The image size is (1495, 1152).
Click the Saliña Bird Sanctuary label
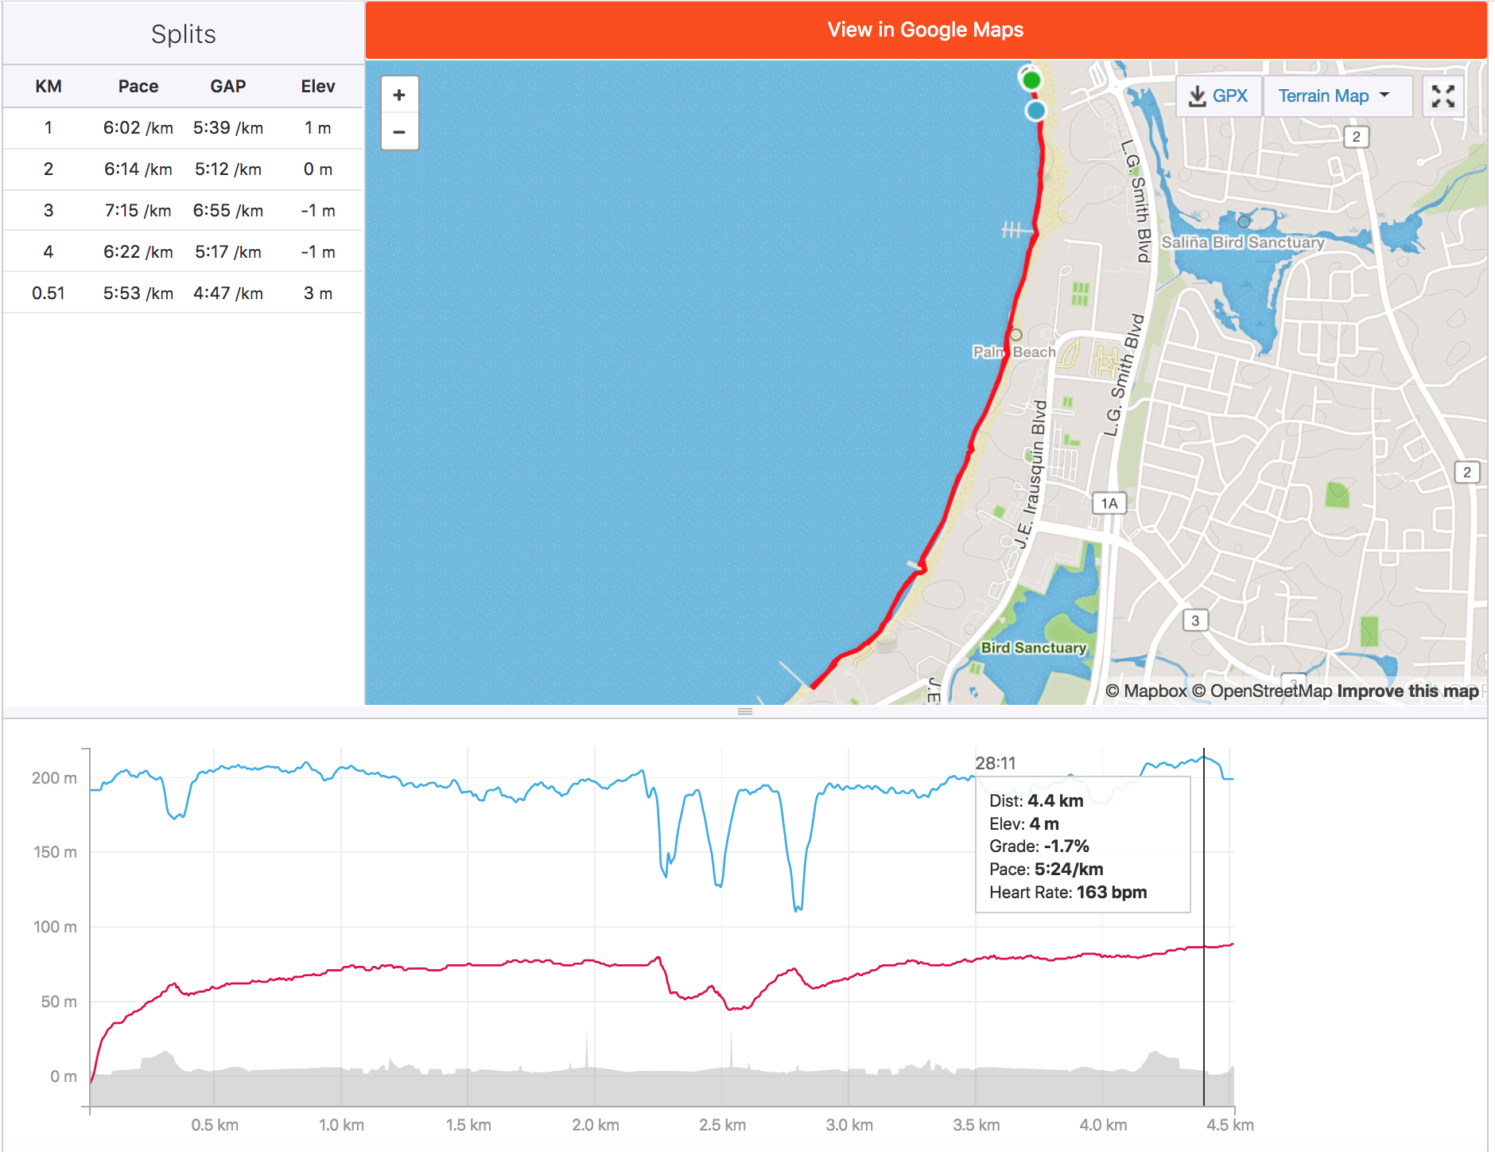pos(1242,242)
